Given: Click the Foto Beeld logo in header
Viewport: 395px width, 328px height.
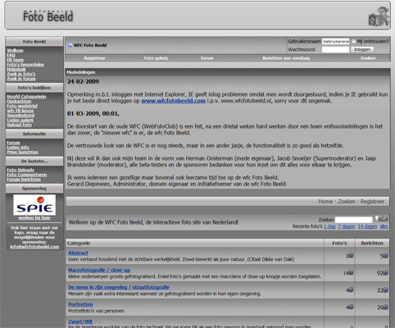Looking at the screenshot, I should click(48, 16).
